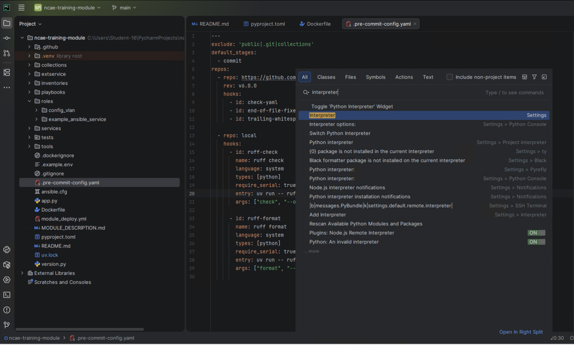Viewport: 574px width, 345px height.
Task: Select Toggle 'Python Interpreter' Widget result
Action: click(424, 106)
